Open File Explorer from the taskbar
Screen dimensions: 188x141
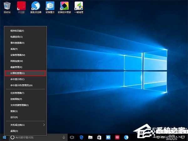(x=90, y=137)
